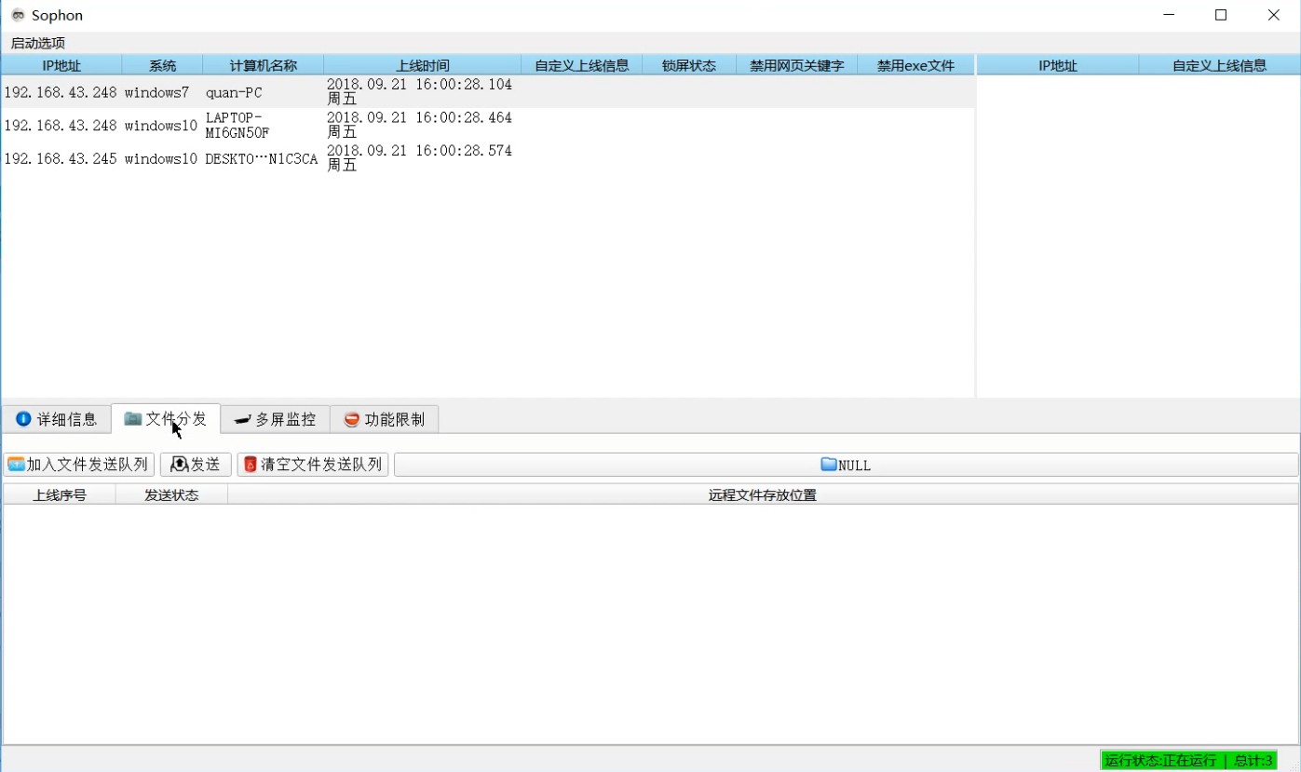Maximize the Sophon window
The width and height of the screenshot is (1301, 772).
pos(1221,15)
